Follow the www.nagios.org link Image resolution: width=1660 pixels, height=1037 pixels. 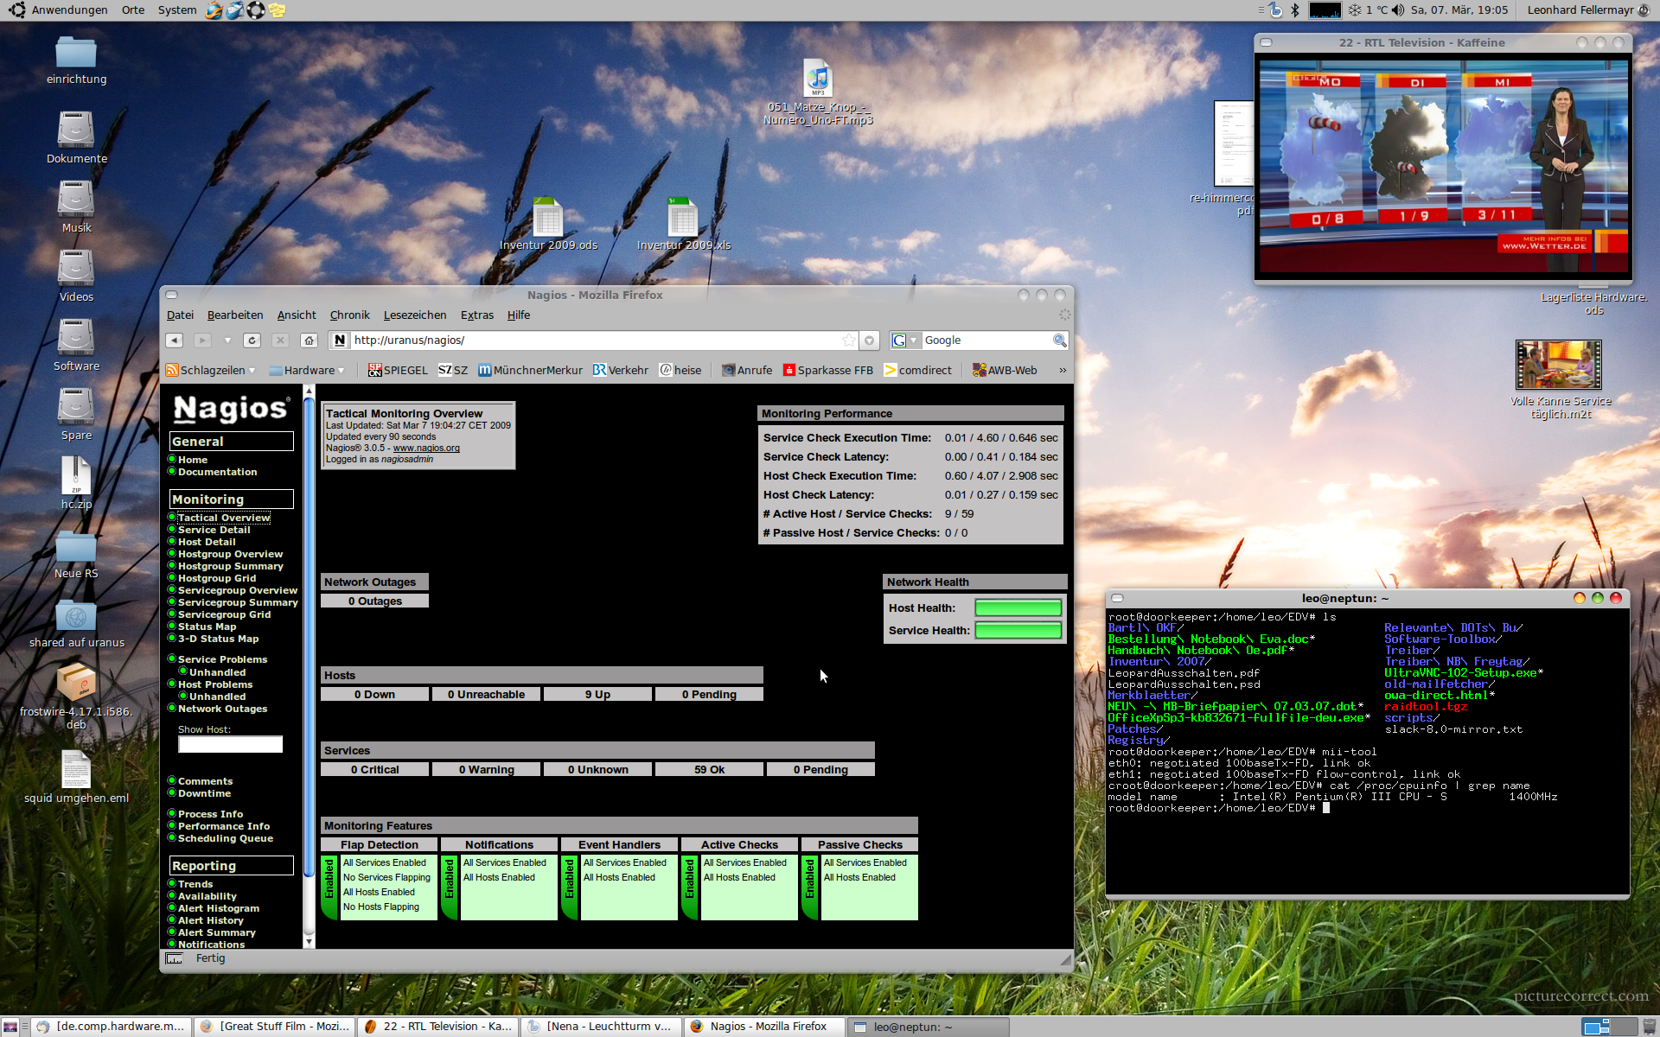click(426, 448)
